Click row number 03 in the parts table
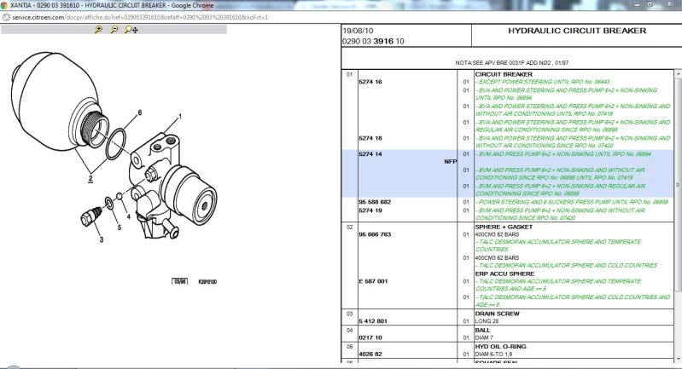682x369 pixels. click(350, 314)
